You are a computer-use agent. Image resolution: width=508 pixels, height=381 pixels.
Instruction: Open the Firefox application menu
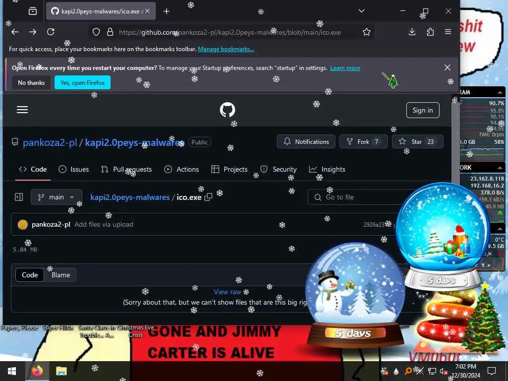(x=448, y=32)
